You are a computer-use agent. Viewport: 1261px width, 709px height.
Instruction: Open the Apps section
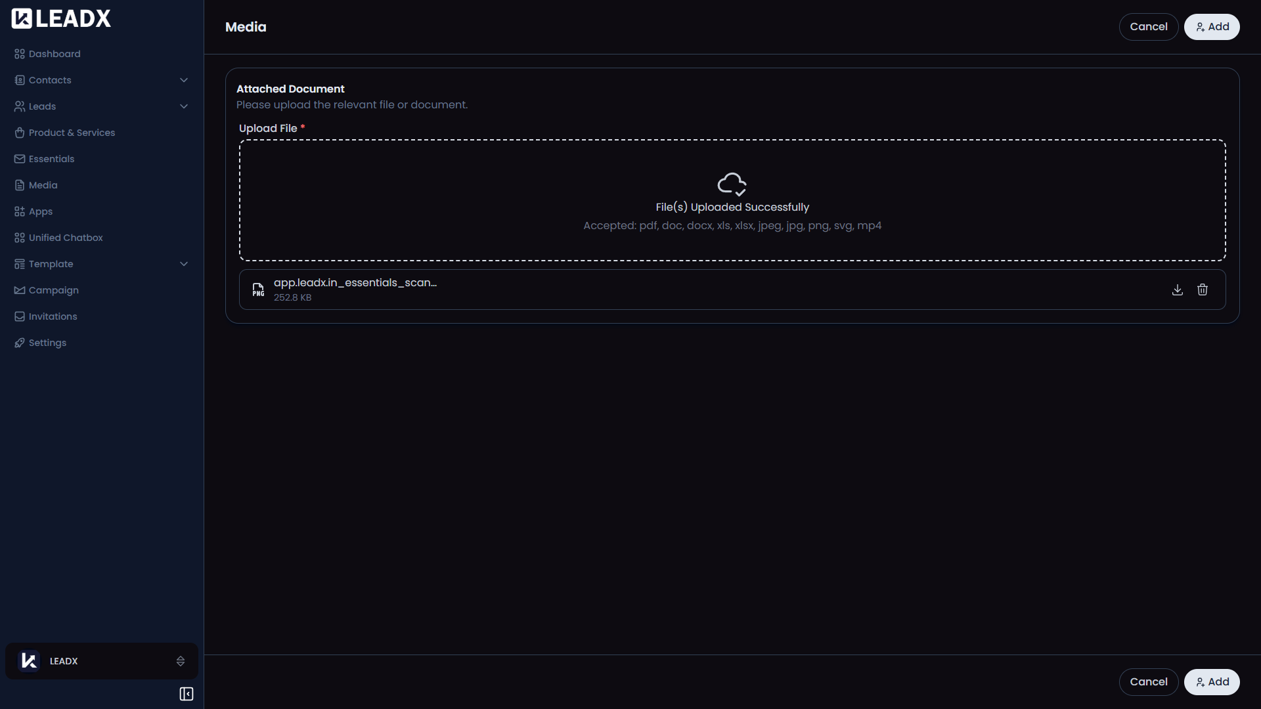click(x=40, y=211)
